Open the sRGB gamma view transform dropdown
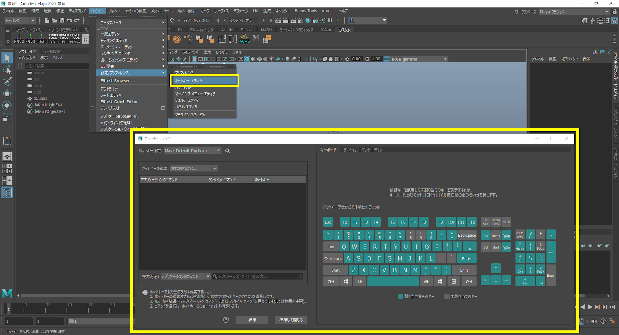This screenshot has width=619, height=335. [419, 59]
